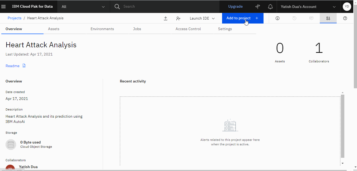The image size is (357, 171).
Task: Click the Heart Attack Analysis heading
Action: [41, 45]
